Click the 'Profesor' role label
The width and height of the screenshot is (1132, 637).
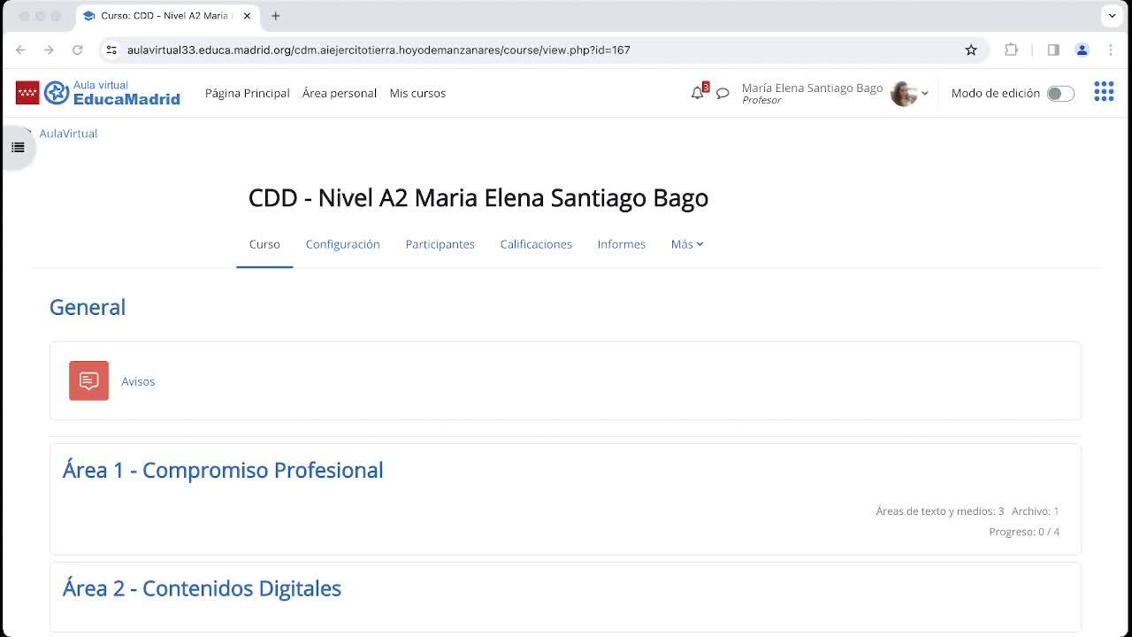pos(761,101)
